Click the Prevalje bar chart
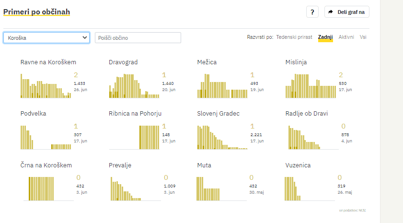Viewport: 403px width, 223px height. tap(134, 188)
